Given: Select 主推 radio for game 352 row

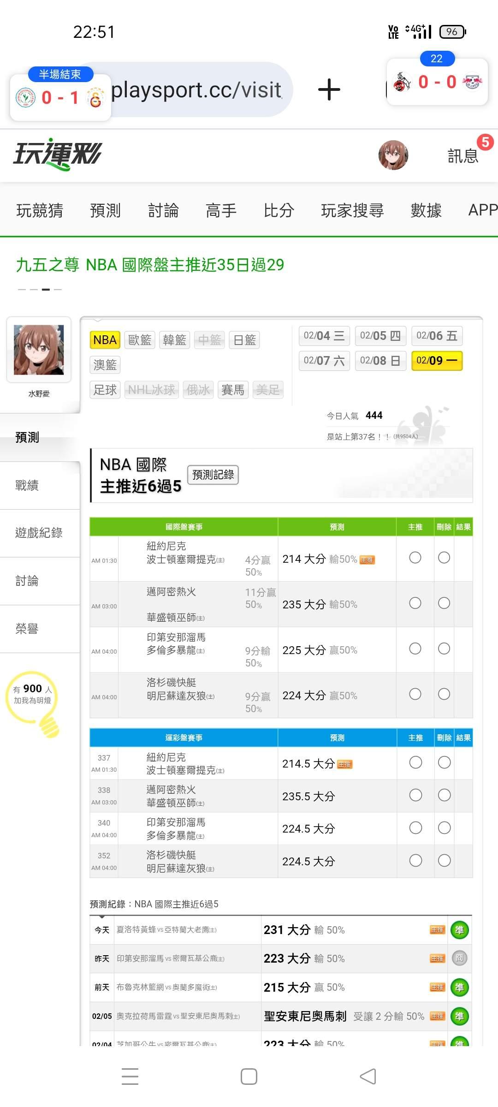Looking at the screenshot, I should [x=415, y=861].
